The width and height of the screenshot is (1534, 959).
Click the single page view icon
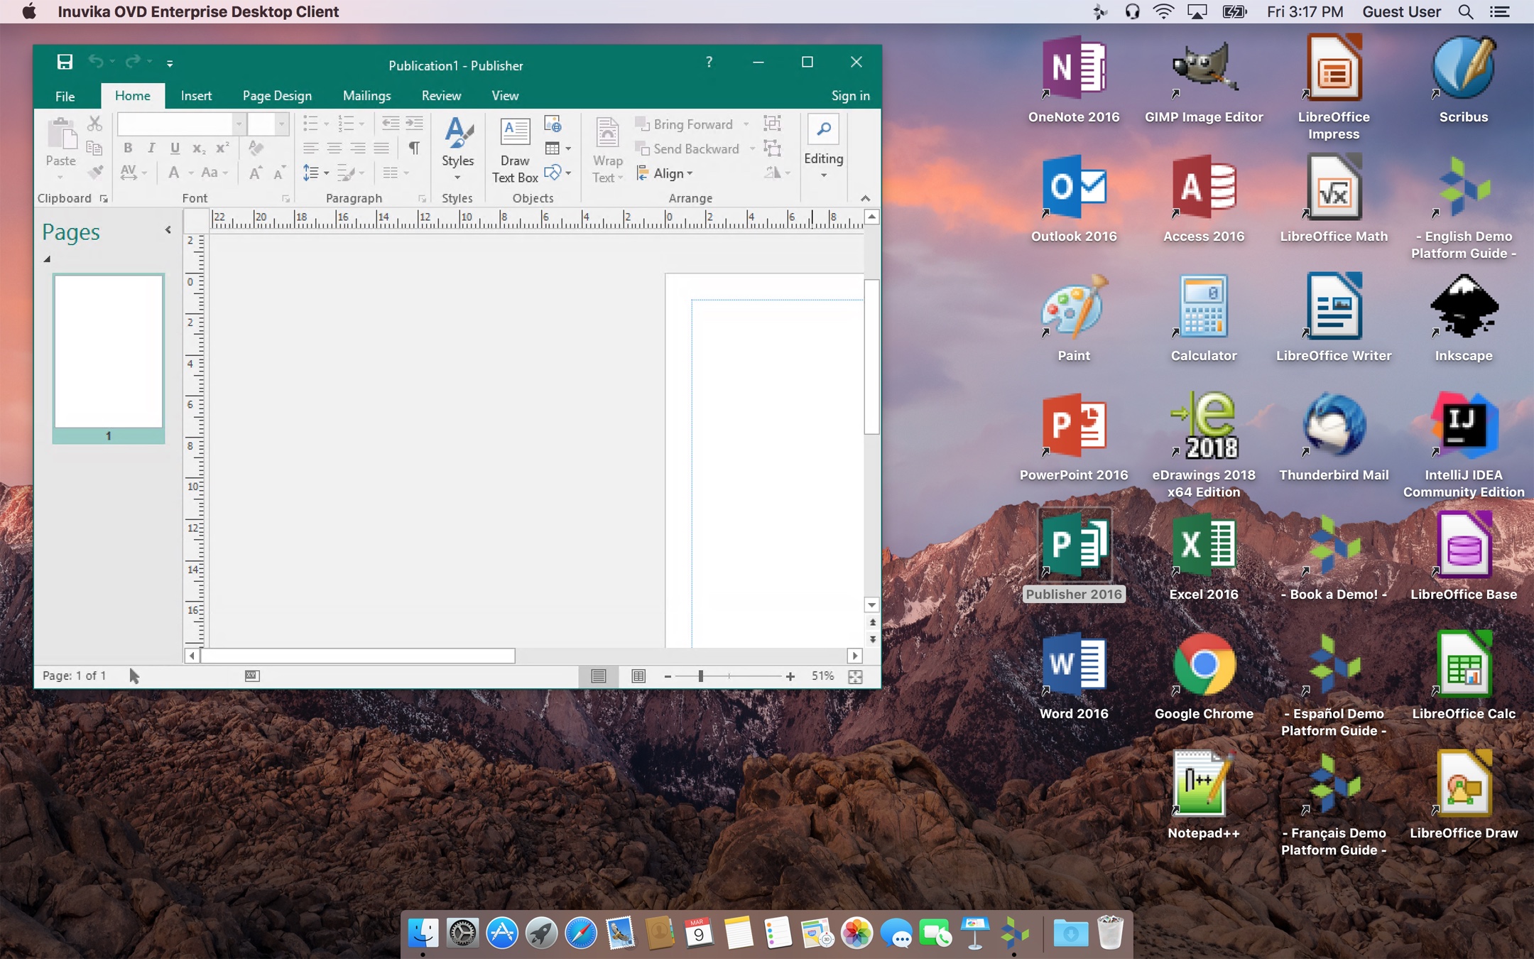point(599,676)
